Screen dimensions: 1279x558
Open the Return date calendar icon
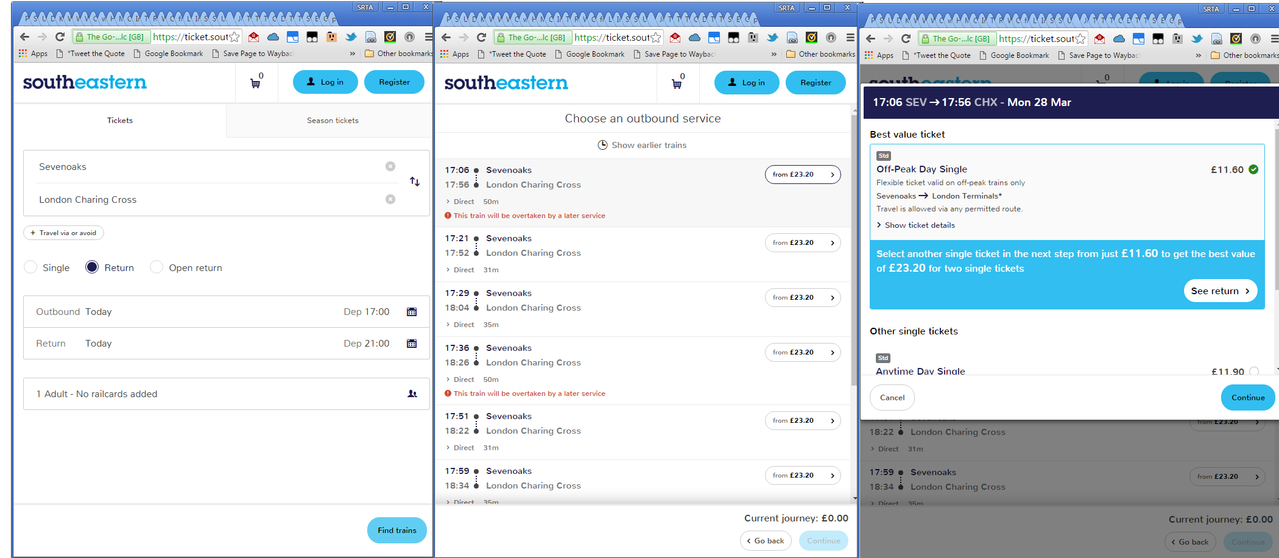point(412,344)
